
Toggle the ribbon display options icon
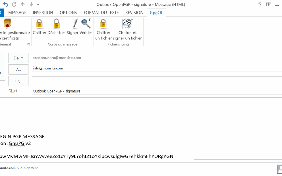(268, 5)
